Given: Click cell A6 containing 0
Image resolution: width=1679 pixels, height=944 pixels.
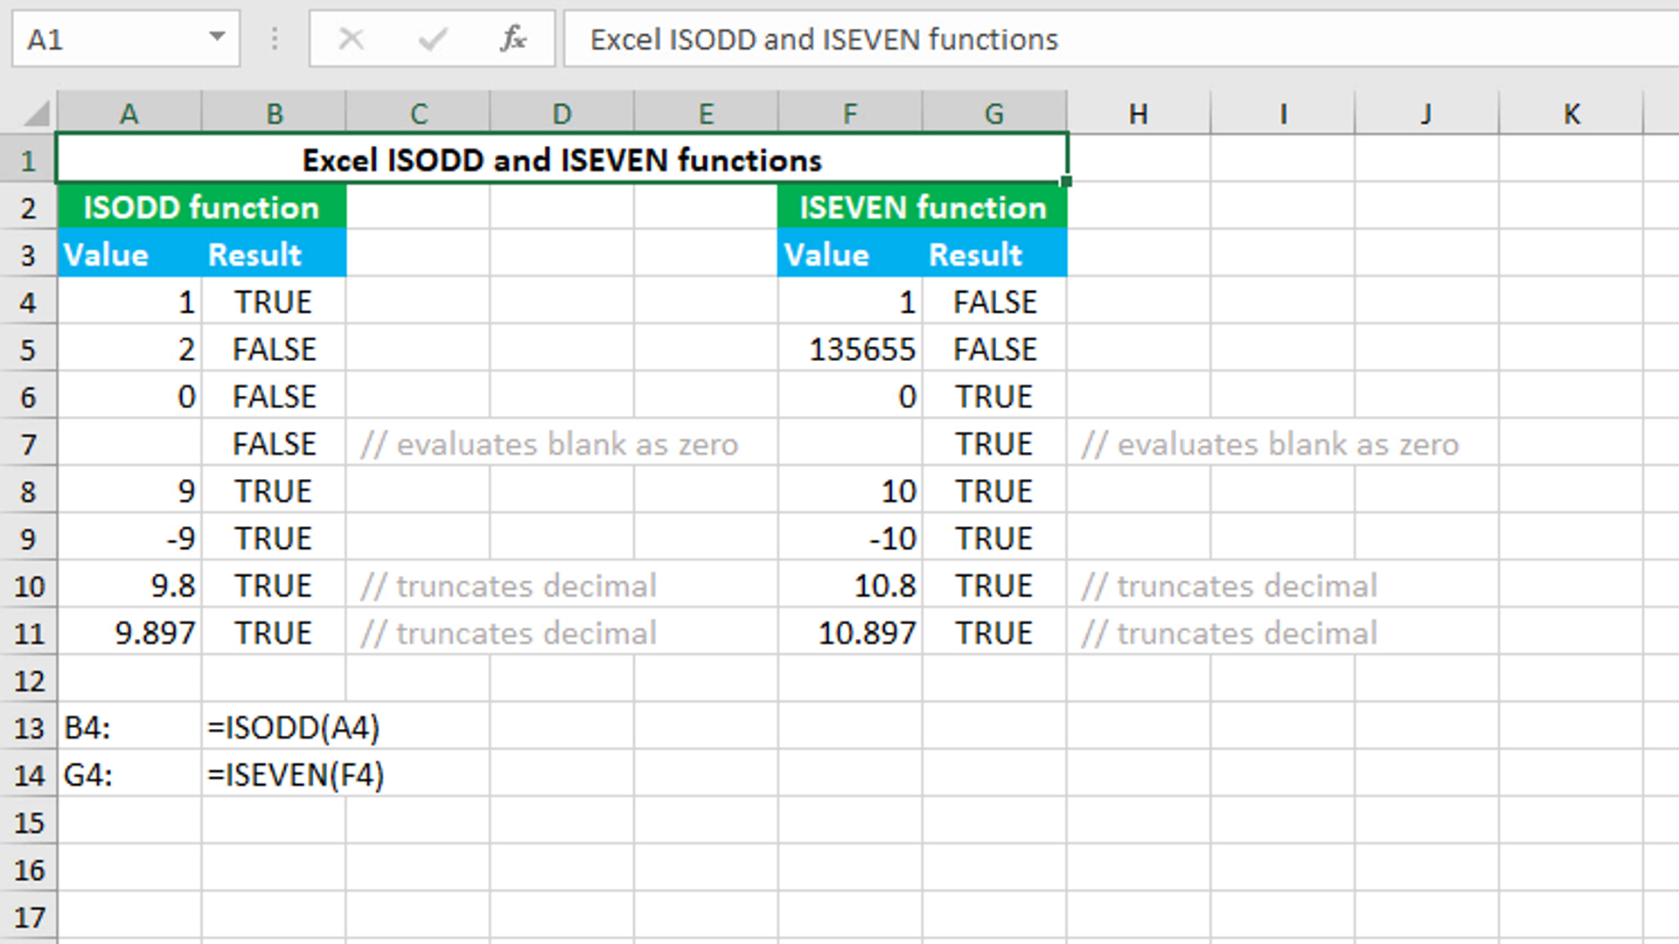Looking at the screenshot, I should (x=129, y=397).
